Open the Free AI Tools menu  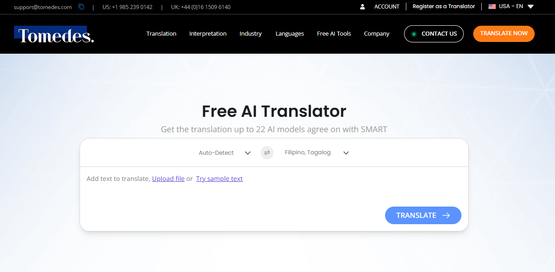(334, 33)
